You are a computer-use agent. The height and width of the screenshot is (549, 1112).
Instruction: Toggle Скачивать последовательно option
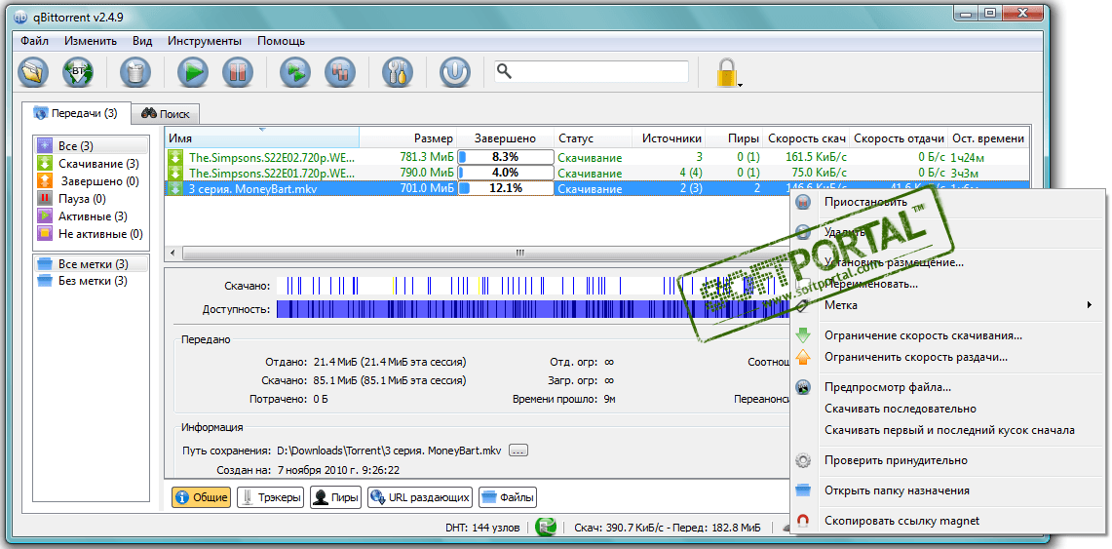pos(947,409)
